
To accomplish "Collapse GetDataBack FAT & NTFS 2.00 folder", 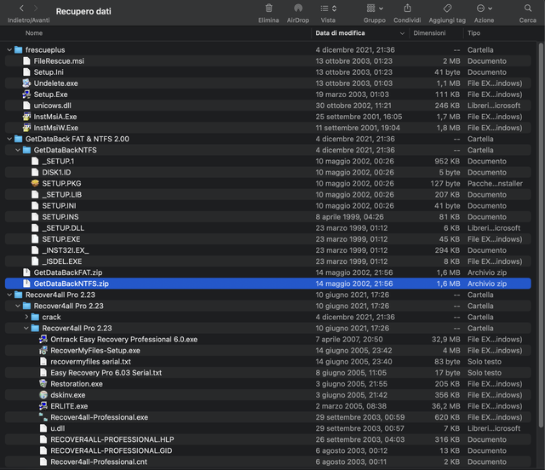I will tap(9, 139).
